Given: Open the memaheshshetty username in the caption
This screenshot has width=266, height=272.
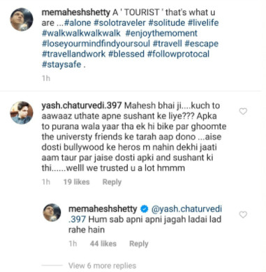Looking at the screenshot, I should coord(76,13).
